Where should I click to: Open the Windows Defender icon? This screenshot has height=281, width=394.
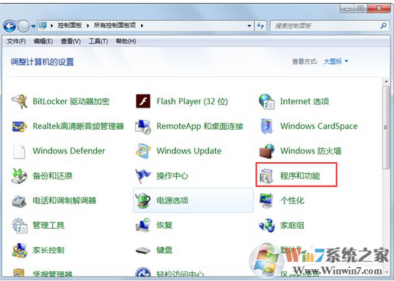pos(19,151)
